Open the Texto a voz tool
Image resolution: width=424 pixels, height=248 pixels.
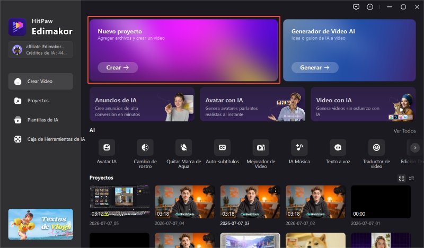pyautogui.click(x=338, y=147)
